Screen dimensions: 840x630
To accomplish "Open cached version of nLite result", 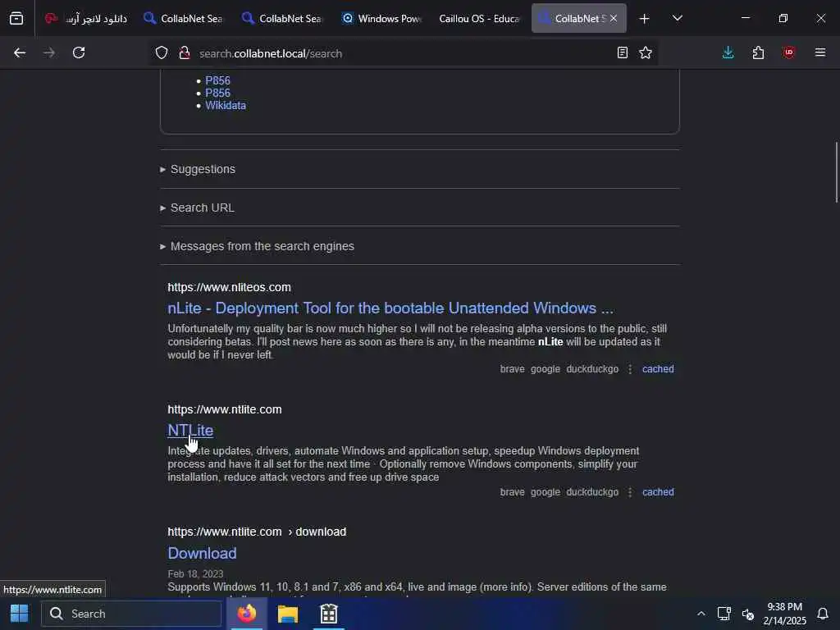I will (x=658, y=369).
